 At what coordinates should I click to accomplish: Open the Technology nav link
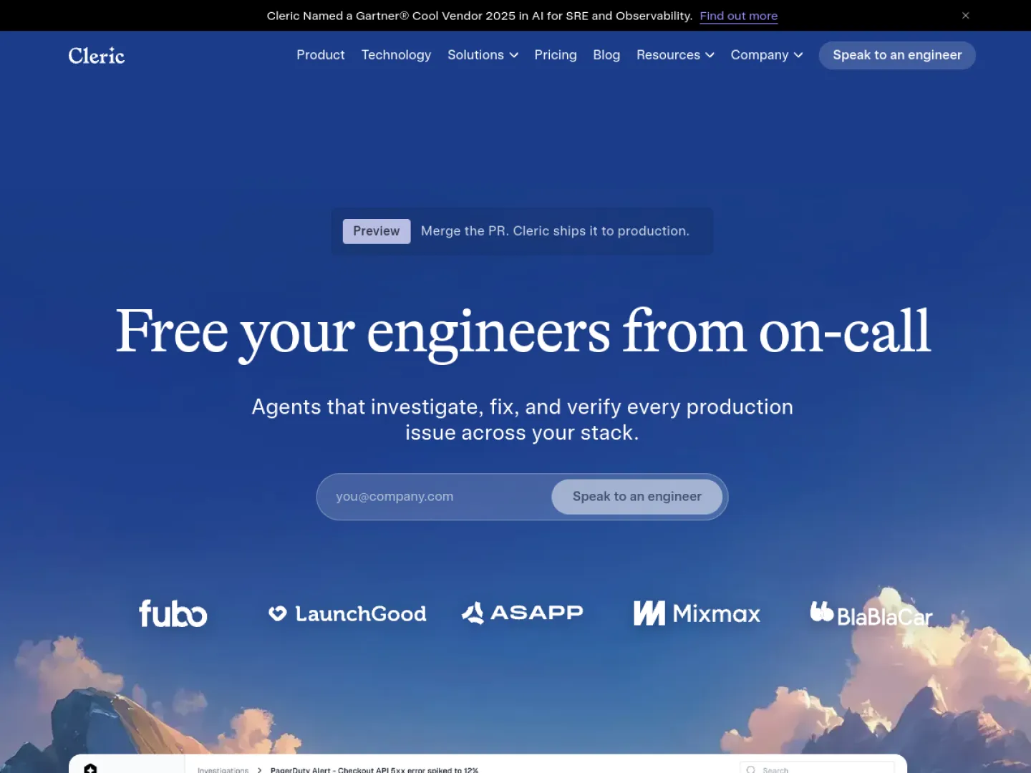(396, 55)
